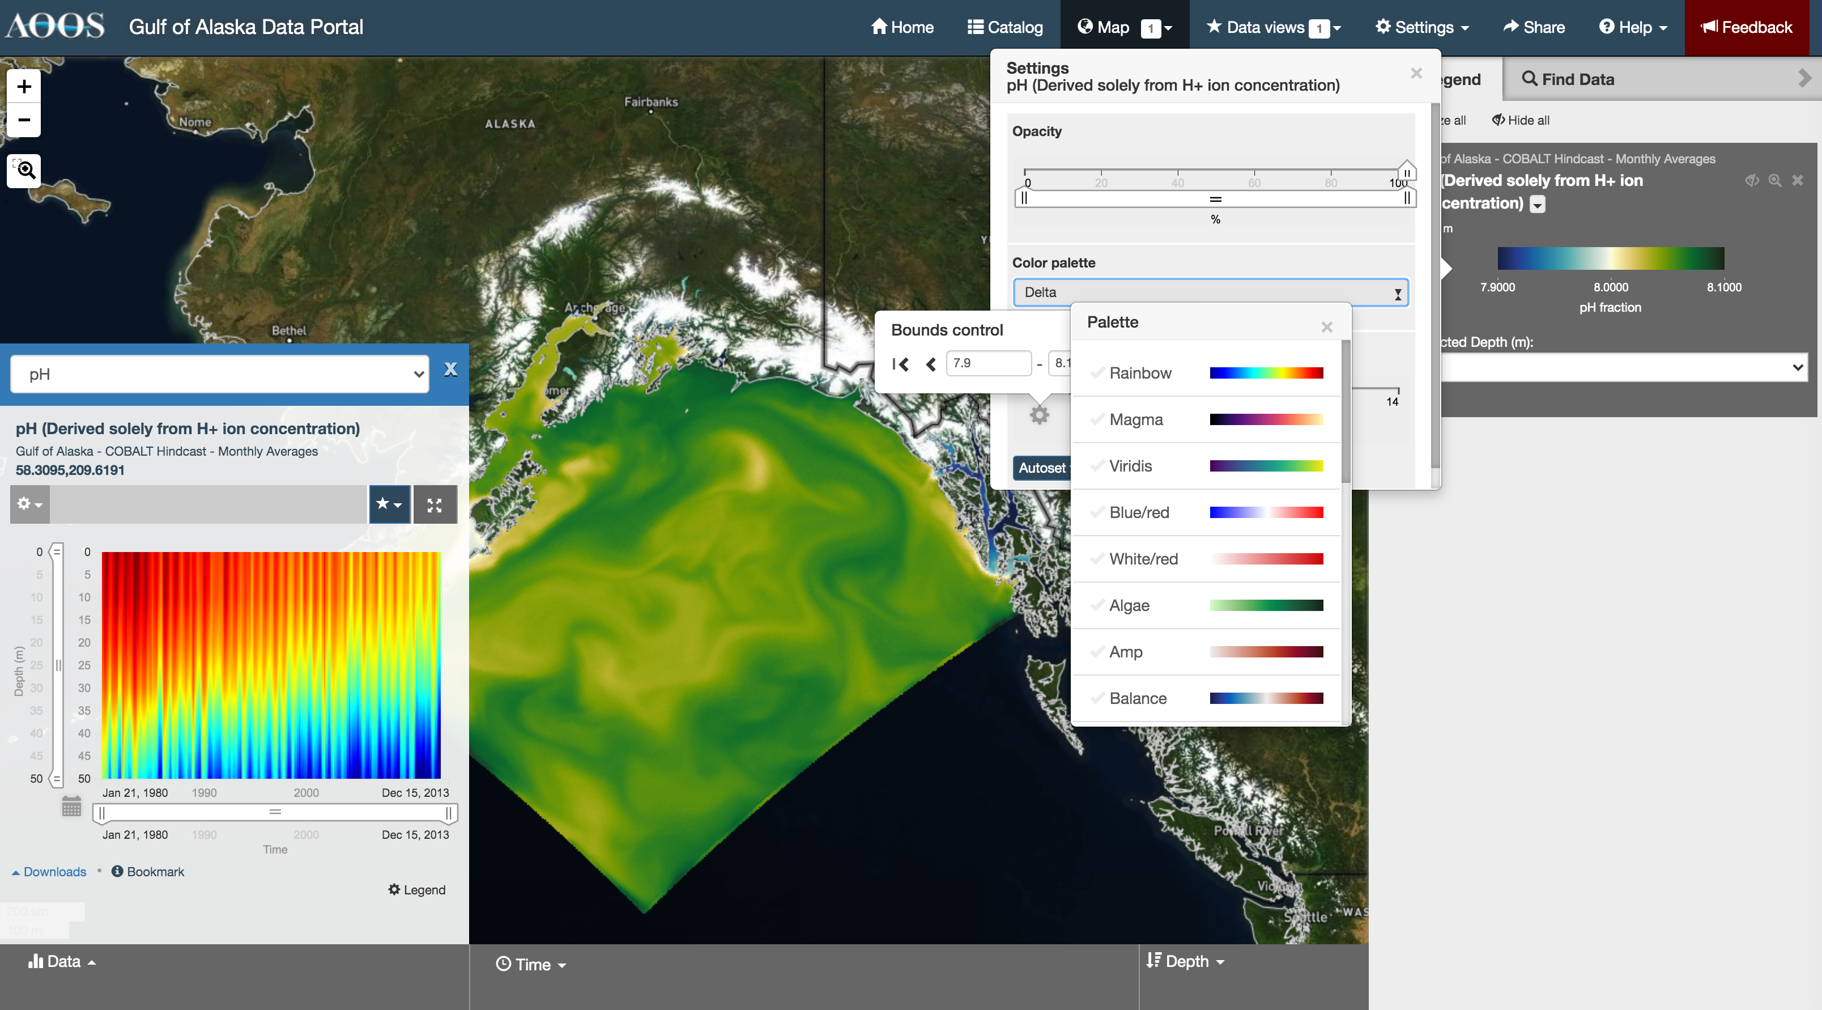Open the Catalog menu item
Viewport: 1822px width, 1010px height.
click(1004, 27)
